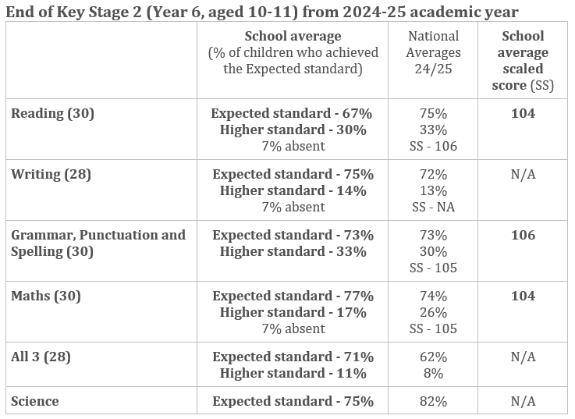Select the School average column header
575x419 pixels.
pyautogui.click(x=293, y=36)
